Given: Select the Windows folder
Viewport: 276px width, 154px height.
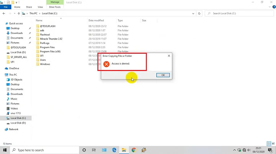Looking at the screenshot, I should point(45,64).
